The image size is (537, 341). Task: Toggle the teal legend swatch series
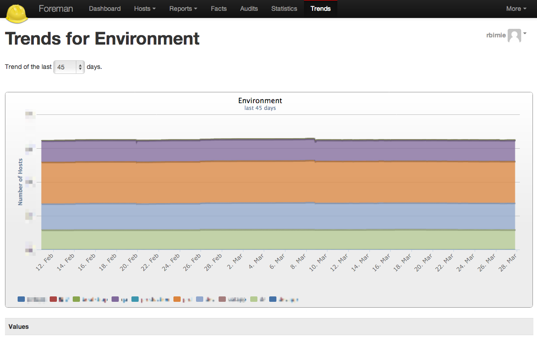tap(135, 299)
